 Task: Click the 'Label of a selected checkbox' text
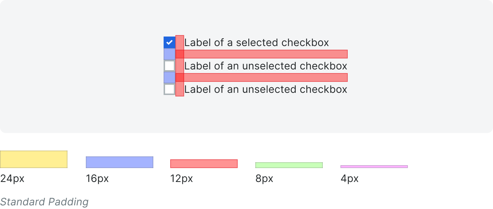256,42
